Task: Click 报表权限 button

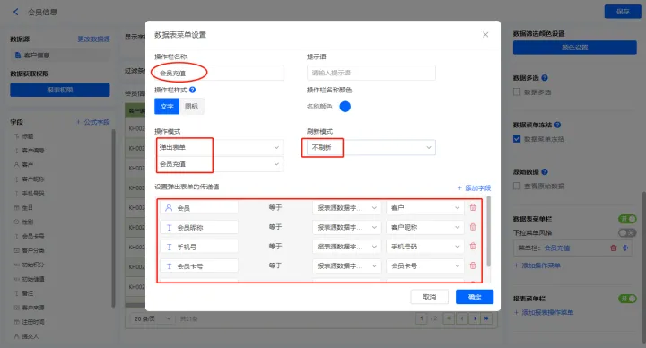Action: point(60,90)
